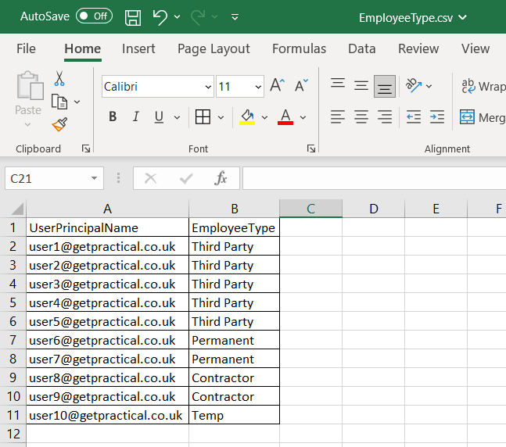Open the EmployeeType.csv file name dropdown
This screenshot has height=447, width=506.
[463, 17]
